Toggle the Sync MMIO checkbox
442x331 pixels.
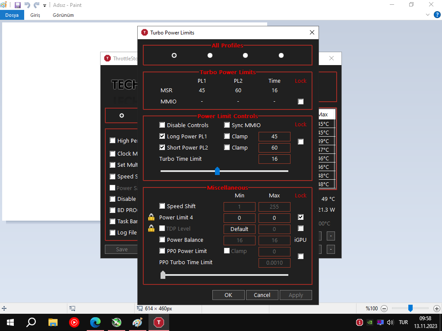pyautogui.click(x=227, y=125)
